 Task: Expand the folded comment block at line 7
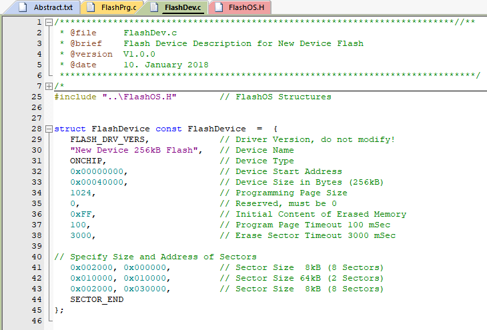coord(49,86)
